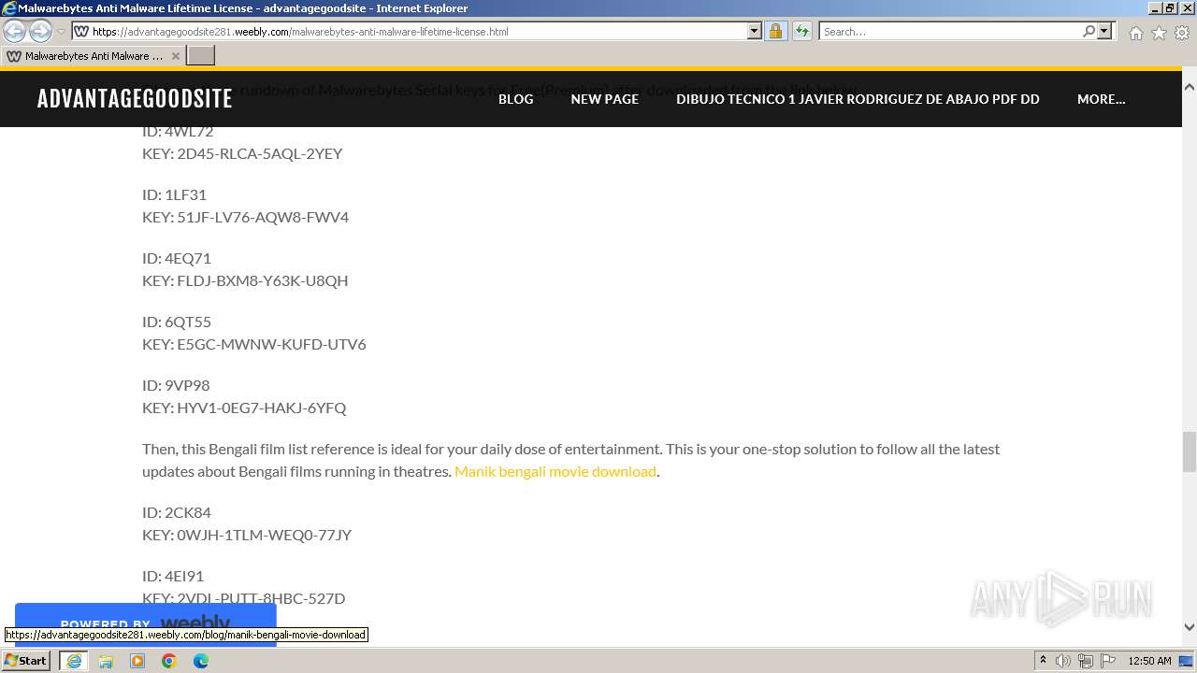
Task: Open File Explorer folder taskbar icon
Action: click(106, 661)
